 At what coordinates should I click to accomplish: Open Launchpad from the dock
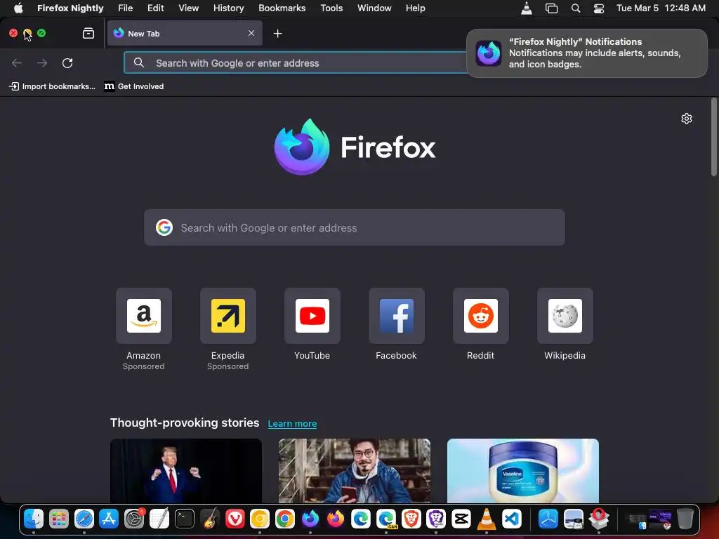tap(59, 519)
